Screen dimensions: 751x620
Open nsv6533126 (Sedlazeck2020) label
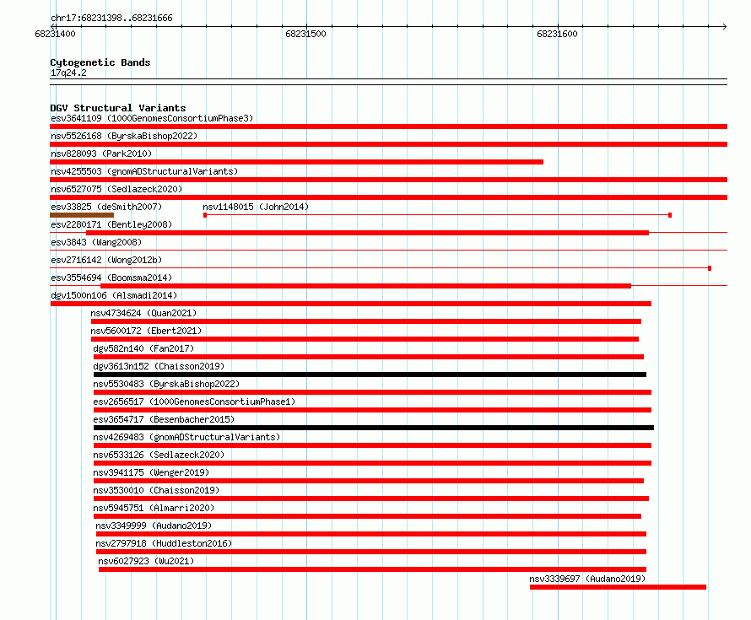click(159, 455)
